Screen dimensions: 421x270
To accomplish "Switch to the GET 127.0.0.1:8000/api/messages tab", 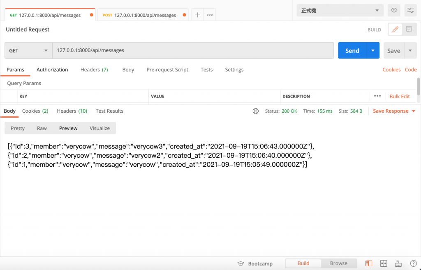I will pos(50,15).
